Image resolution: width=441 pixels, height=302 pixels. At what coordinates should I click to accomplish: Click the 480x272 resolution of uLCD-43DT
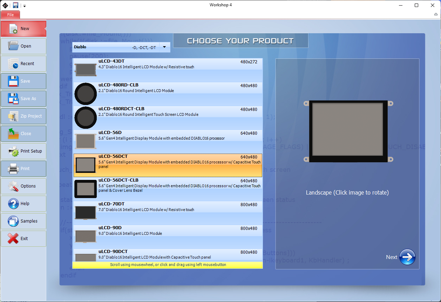[249, 62]
